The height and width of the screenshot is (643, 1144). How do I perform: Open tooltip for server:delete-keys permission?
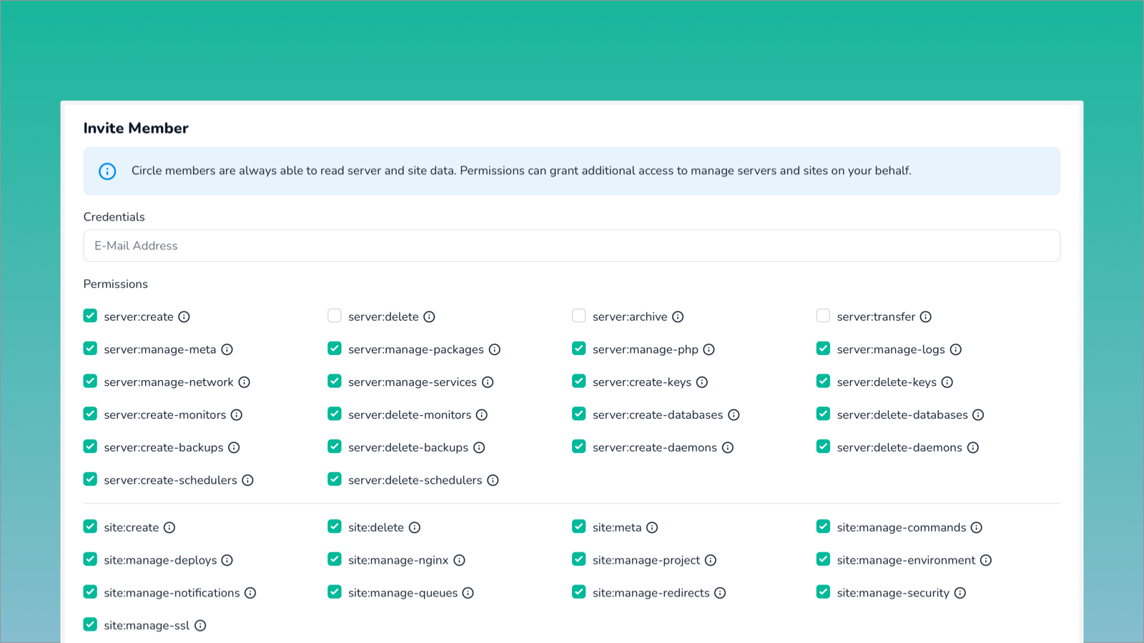click(948, 382)
